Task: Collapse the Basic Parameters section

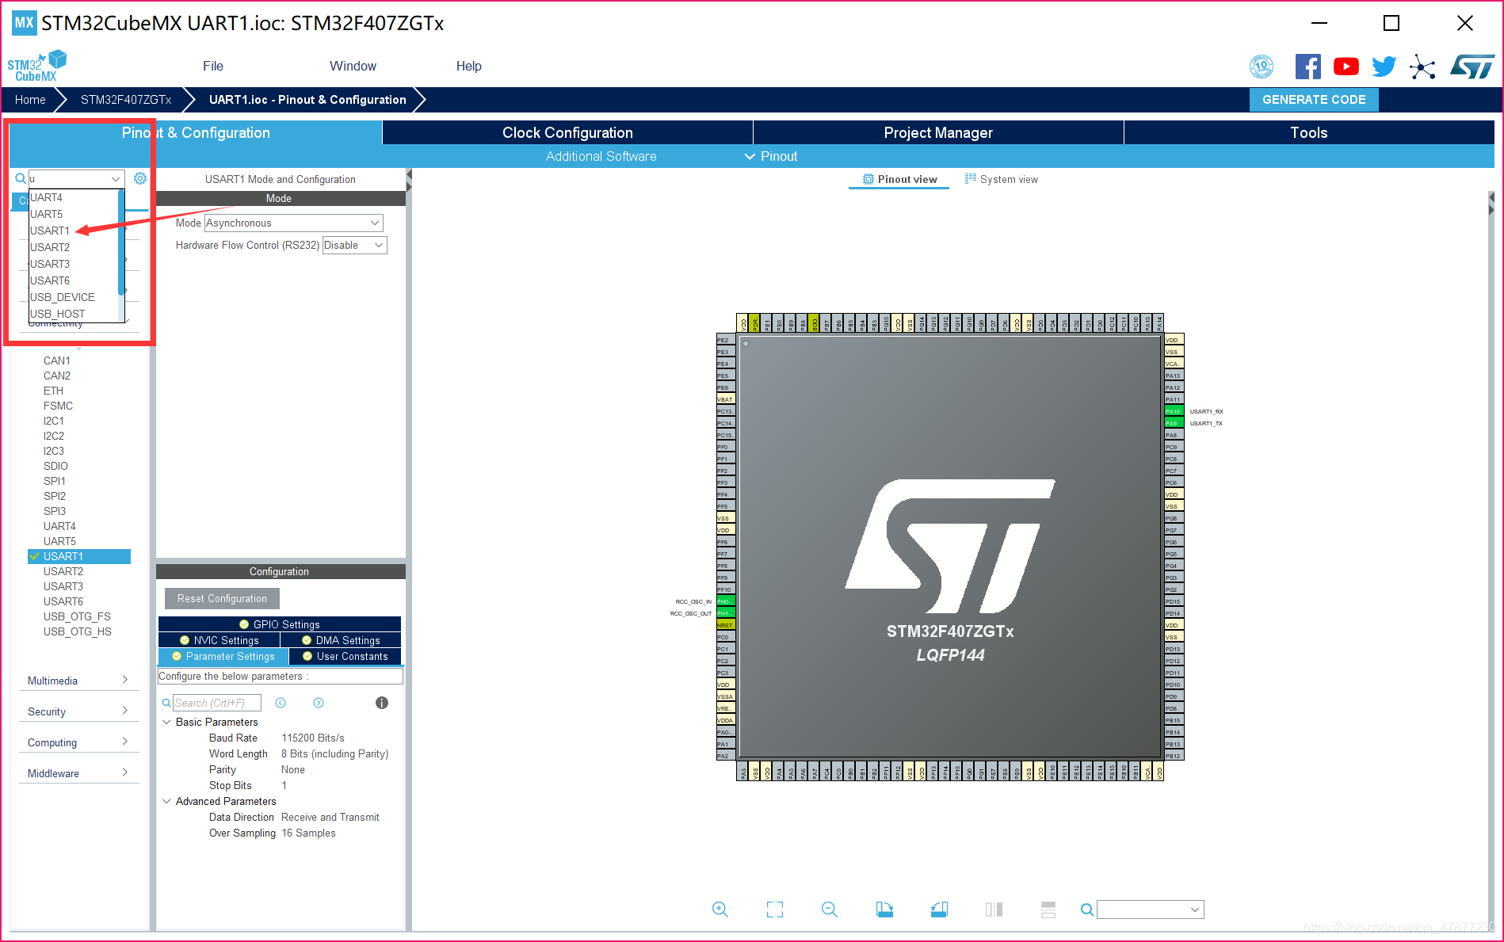Action: click(166, 722)
